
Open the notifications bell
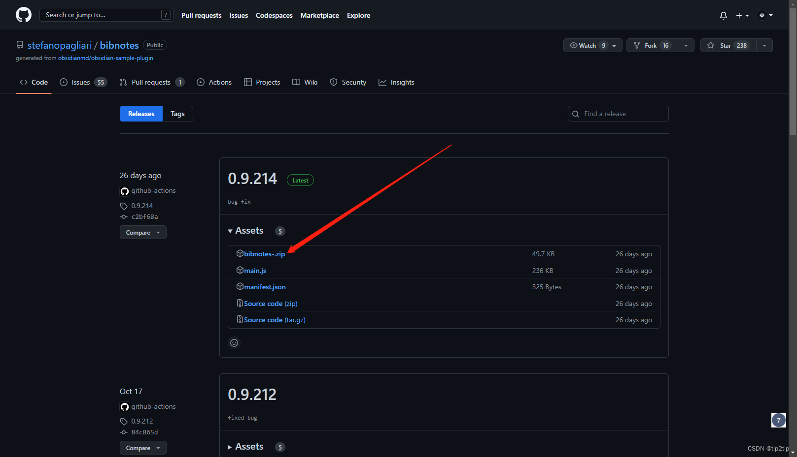click(723, 15)
